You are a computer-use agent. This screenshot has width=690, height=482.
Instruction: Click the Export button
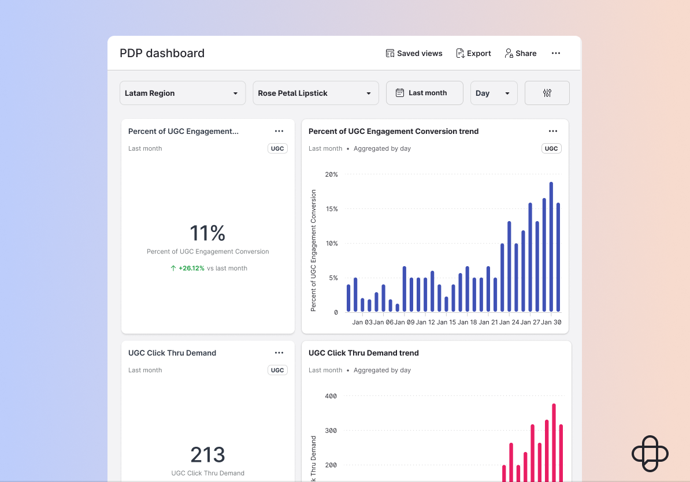473,53
